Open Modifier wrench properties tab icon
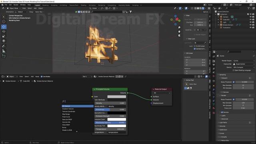The image size is (256, 144). (x=214, y=90)
